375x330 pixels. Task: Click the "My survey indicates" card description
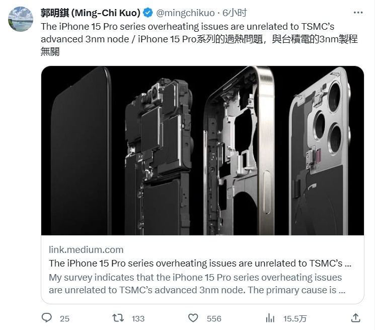pyautogui.click(x=196, y=284)
